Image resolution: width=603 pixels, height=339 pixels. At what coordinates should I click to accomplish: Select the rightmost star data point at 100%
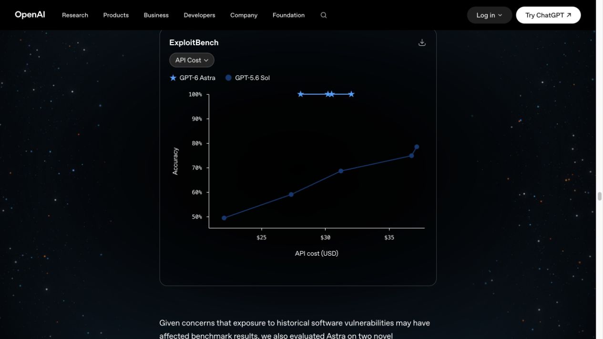(351, 94)
